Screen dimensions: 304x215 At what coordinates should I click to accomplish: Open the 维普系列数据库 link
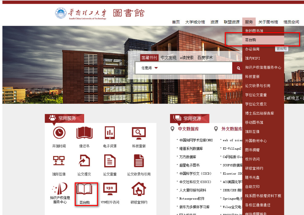pyautogui.click(x=191, y=149)
